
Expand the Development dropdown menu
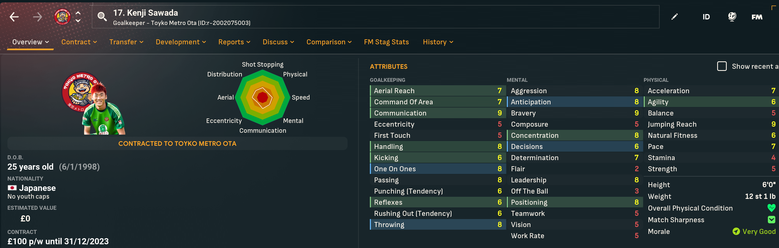(180, 42)
